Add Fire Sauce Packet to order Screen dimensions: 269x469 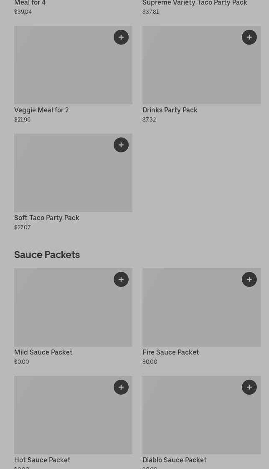click(x=249, y=279)
